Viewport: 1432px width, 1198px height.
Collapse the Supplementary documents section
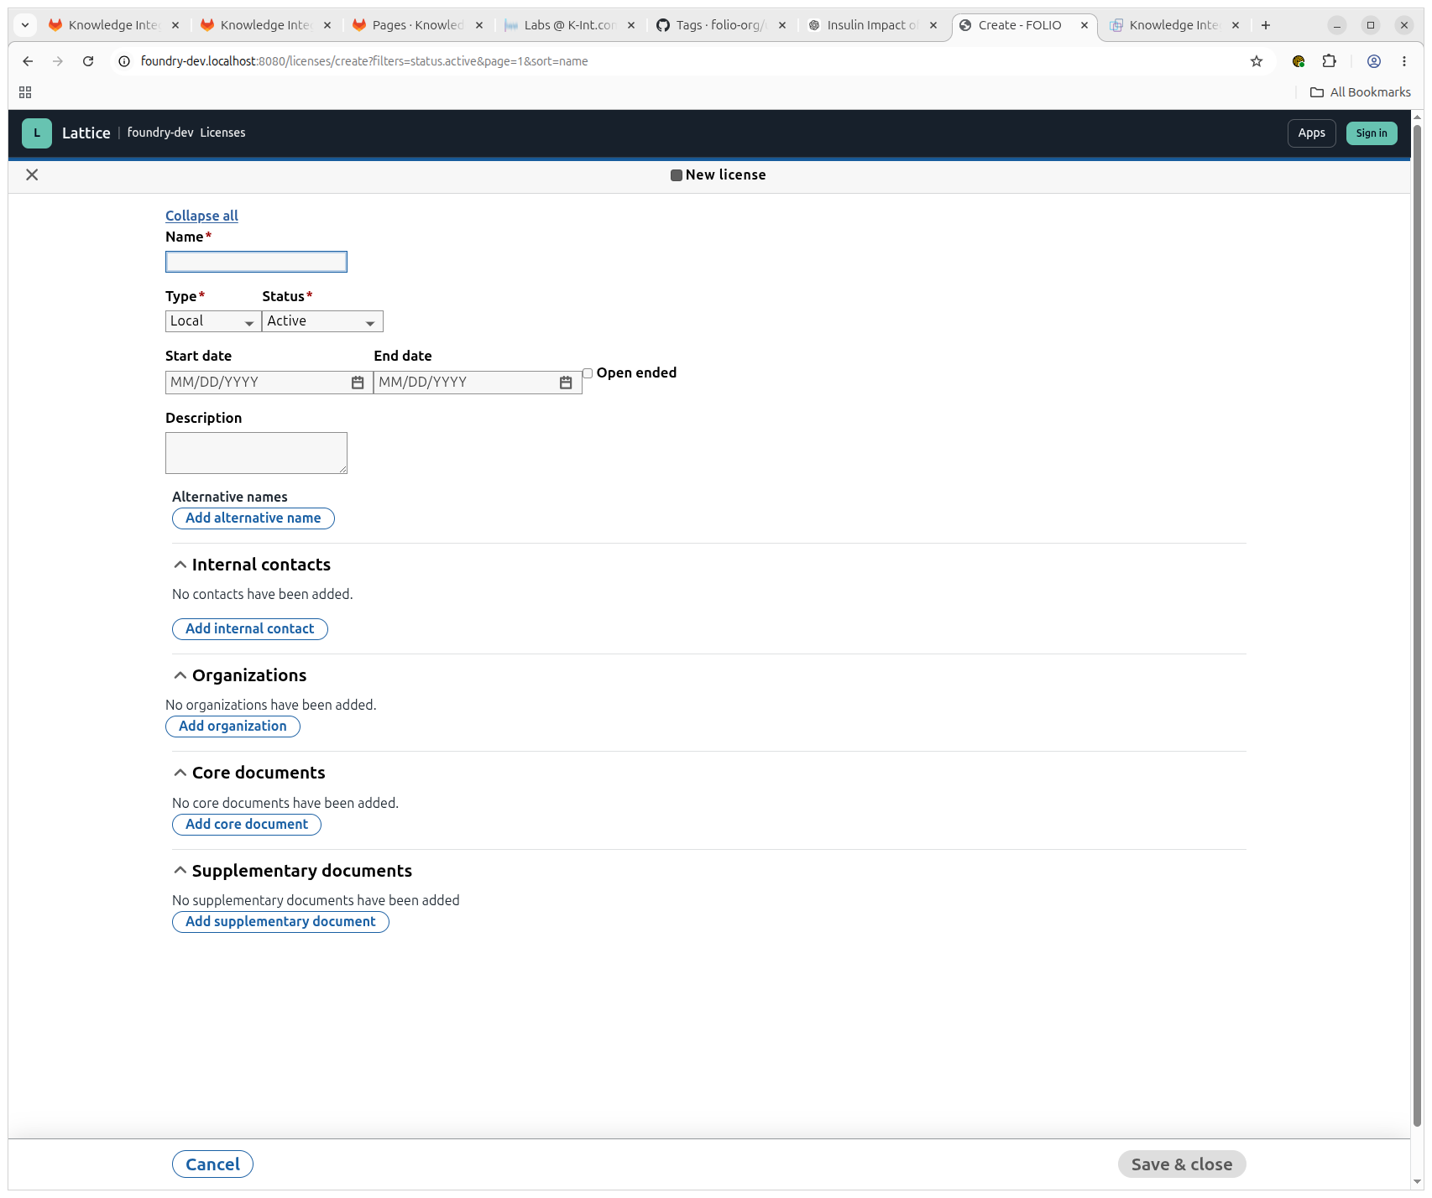tap(180, 871)
